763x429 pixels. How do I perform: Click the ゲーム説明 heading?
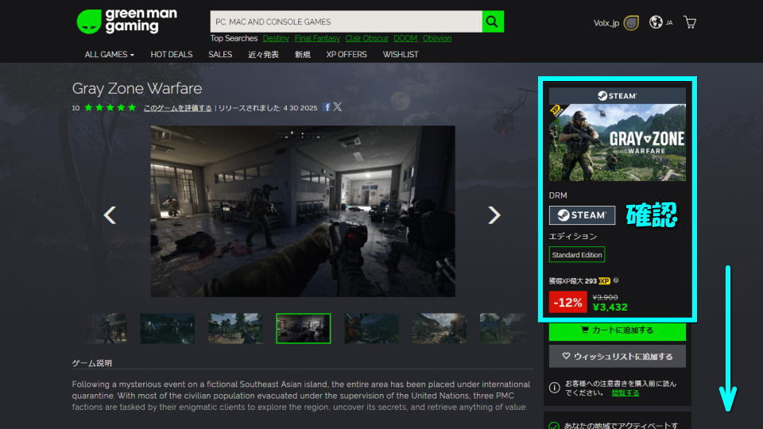pos(92,363)
